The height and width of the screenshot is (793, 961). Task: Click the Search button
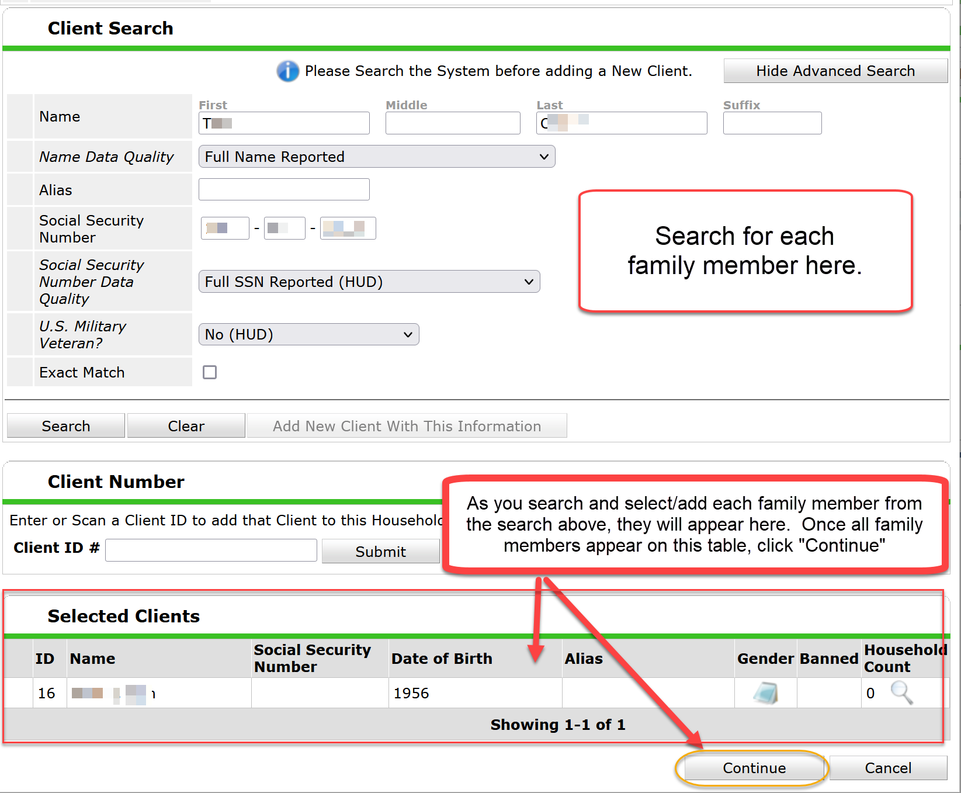pos(65,425)
